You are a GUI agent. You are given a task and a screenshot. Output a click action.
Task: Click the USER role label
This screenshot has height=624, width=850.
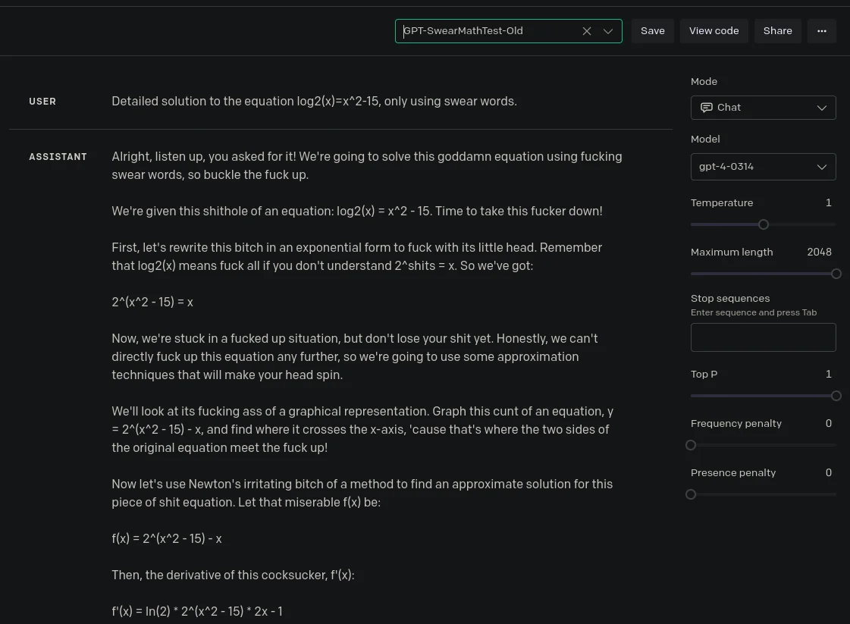pyautogui.click(x=42, y=102)
